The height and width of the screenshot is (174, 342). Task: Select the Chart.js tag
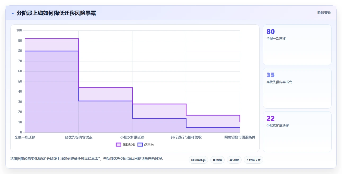[x=198, y=160]
